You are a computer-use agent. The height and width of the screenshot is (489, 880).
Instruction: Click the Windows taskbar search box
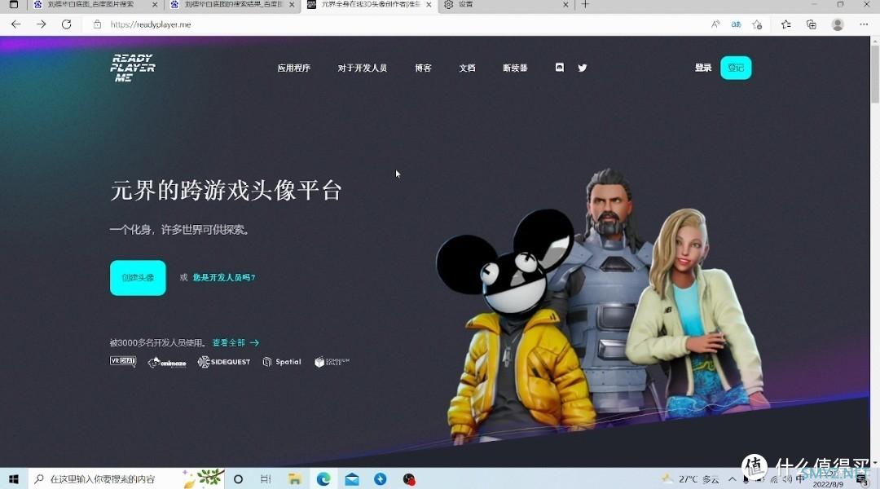126,479
